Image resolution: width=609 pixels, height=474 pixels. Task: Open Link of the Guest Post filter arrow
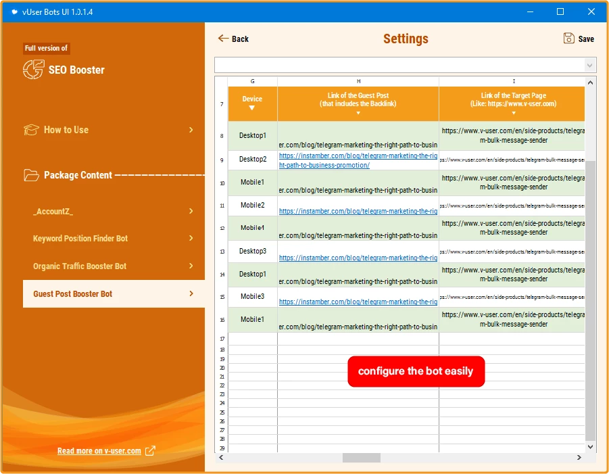point(358,113)
